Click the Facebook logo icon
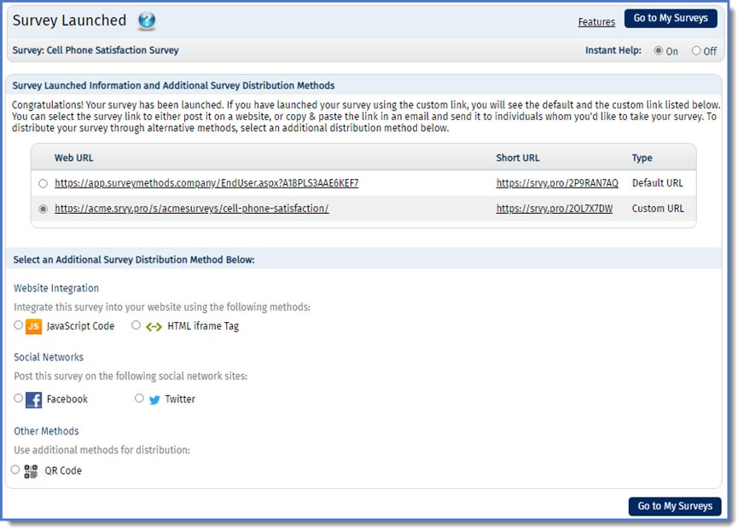 [x=33, y=400]
